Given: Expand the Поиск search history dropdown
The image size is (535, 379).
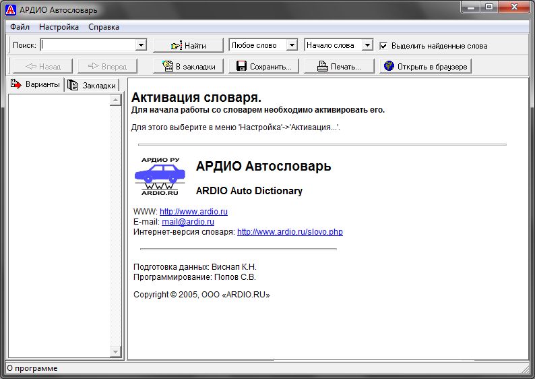Looking at the screenshot, I should click(141, 45).
